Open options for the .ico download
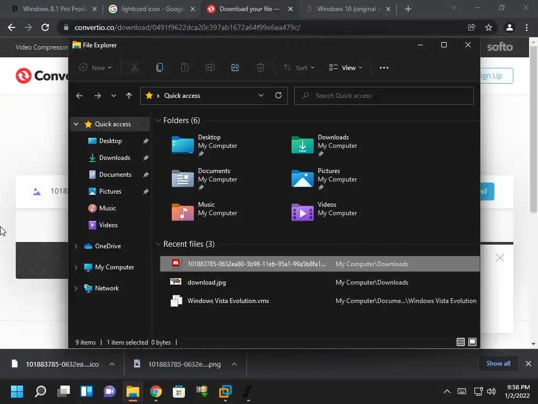Viewport: 538px width, 404px height. click(112, 364)
